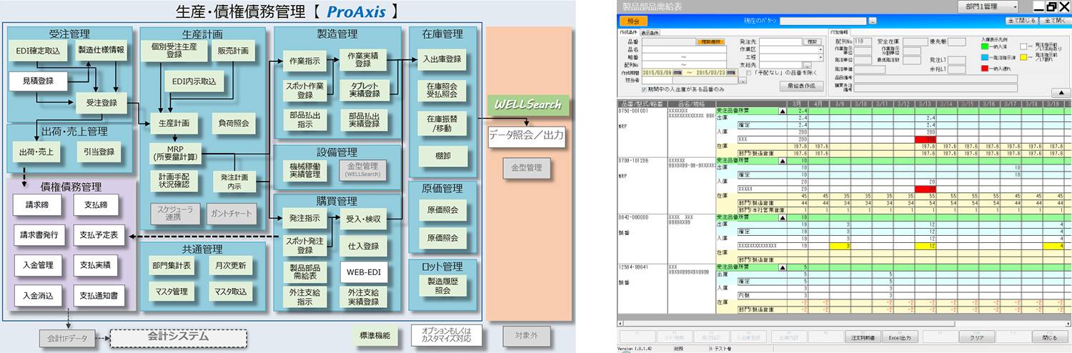Toggle 「手配なし」の品番を除く checkbox
Viewport: 1072px width, 353px height.
click(748, 73)
